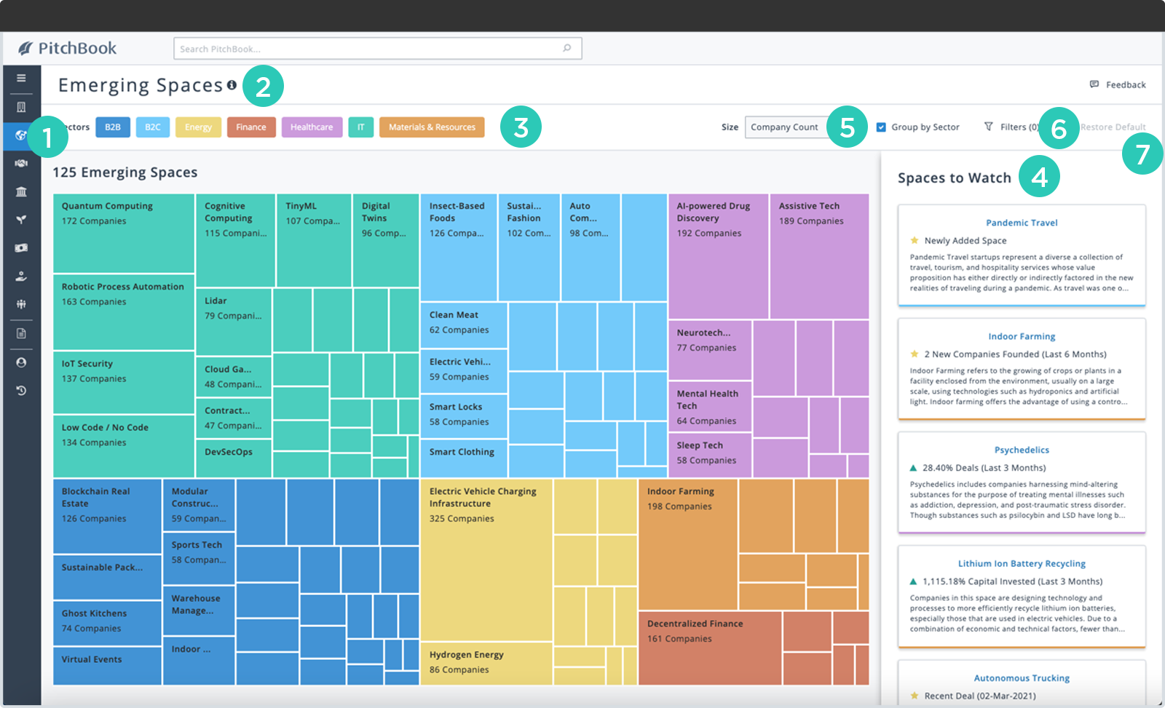The width and height of the screenshot is (1165, 708).
Task: Select the Decentralized Finance tile
Action: click(710, 648)
